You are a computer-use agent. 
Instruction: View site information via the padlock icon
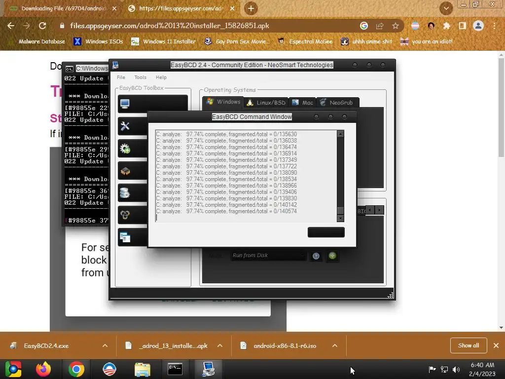(x=62, y=26)
